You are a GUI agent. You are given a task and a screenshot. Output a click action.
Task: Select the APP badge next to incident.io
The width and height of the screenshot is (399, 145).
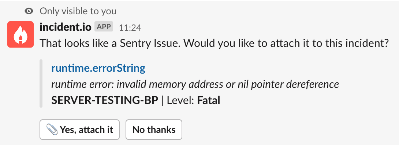tap(104, 27)
